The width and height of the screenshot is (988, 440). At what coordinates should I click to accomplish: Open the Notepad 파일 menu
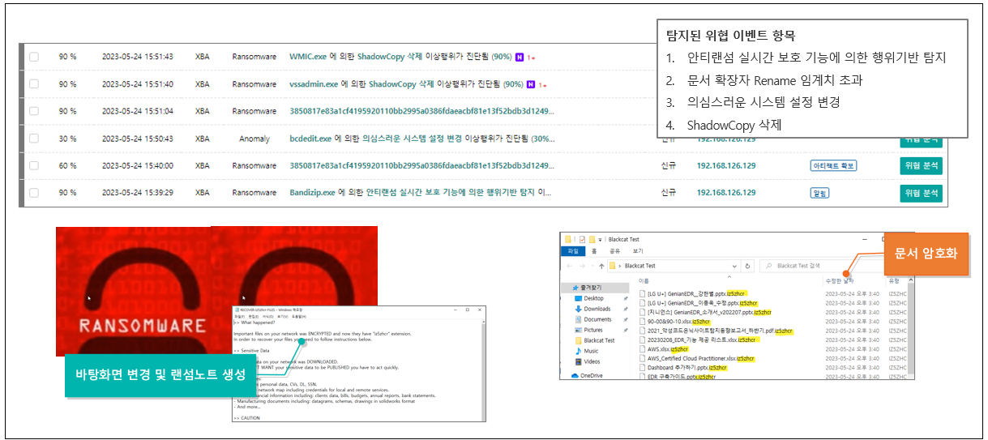(240, 317)
